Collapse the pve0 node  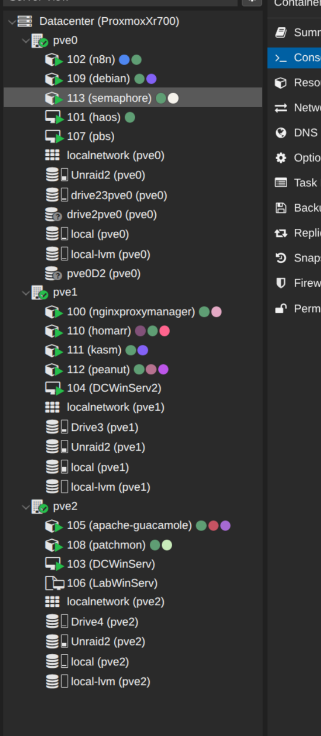(x=26, y=41)
